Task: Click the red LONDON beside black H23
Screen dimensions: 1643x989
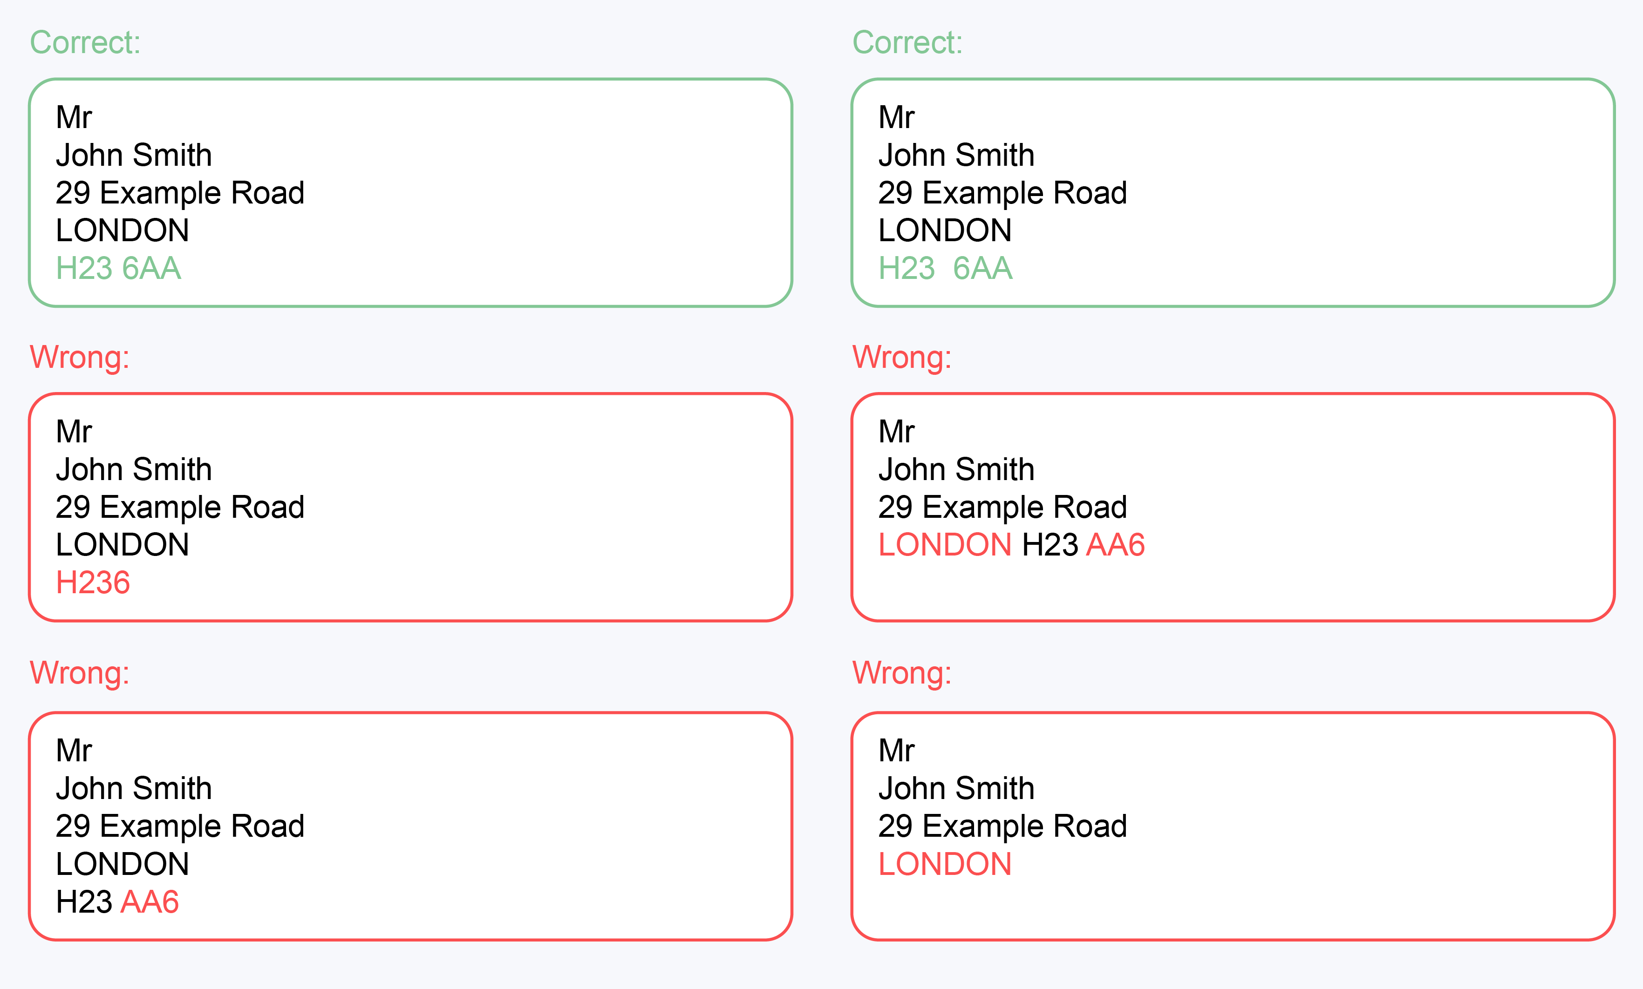Action: (x=944, y=545)
